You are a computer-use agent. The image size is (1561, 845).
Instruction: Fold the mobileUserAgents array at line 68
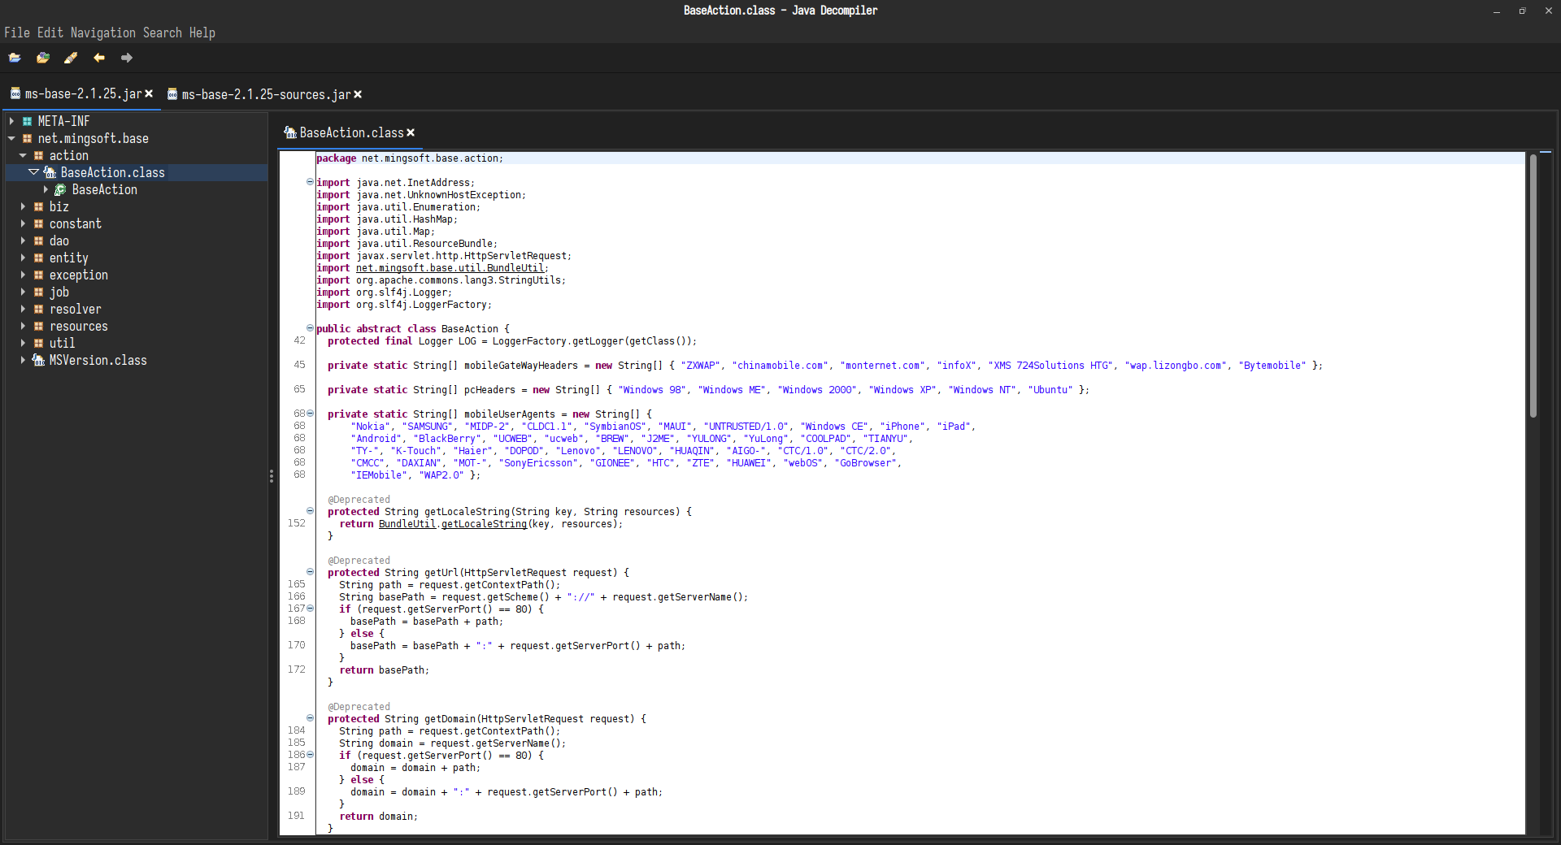click(310, 414)
